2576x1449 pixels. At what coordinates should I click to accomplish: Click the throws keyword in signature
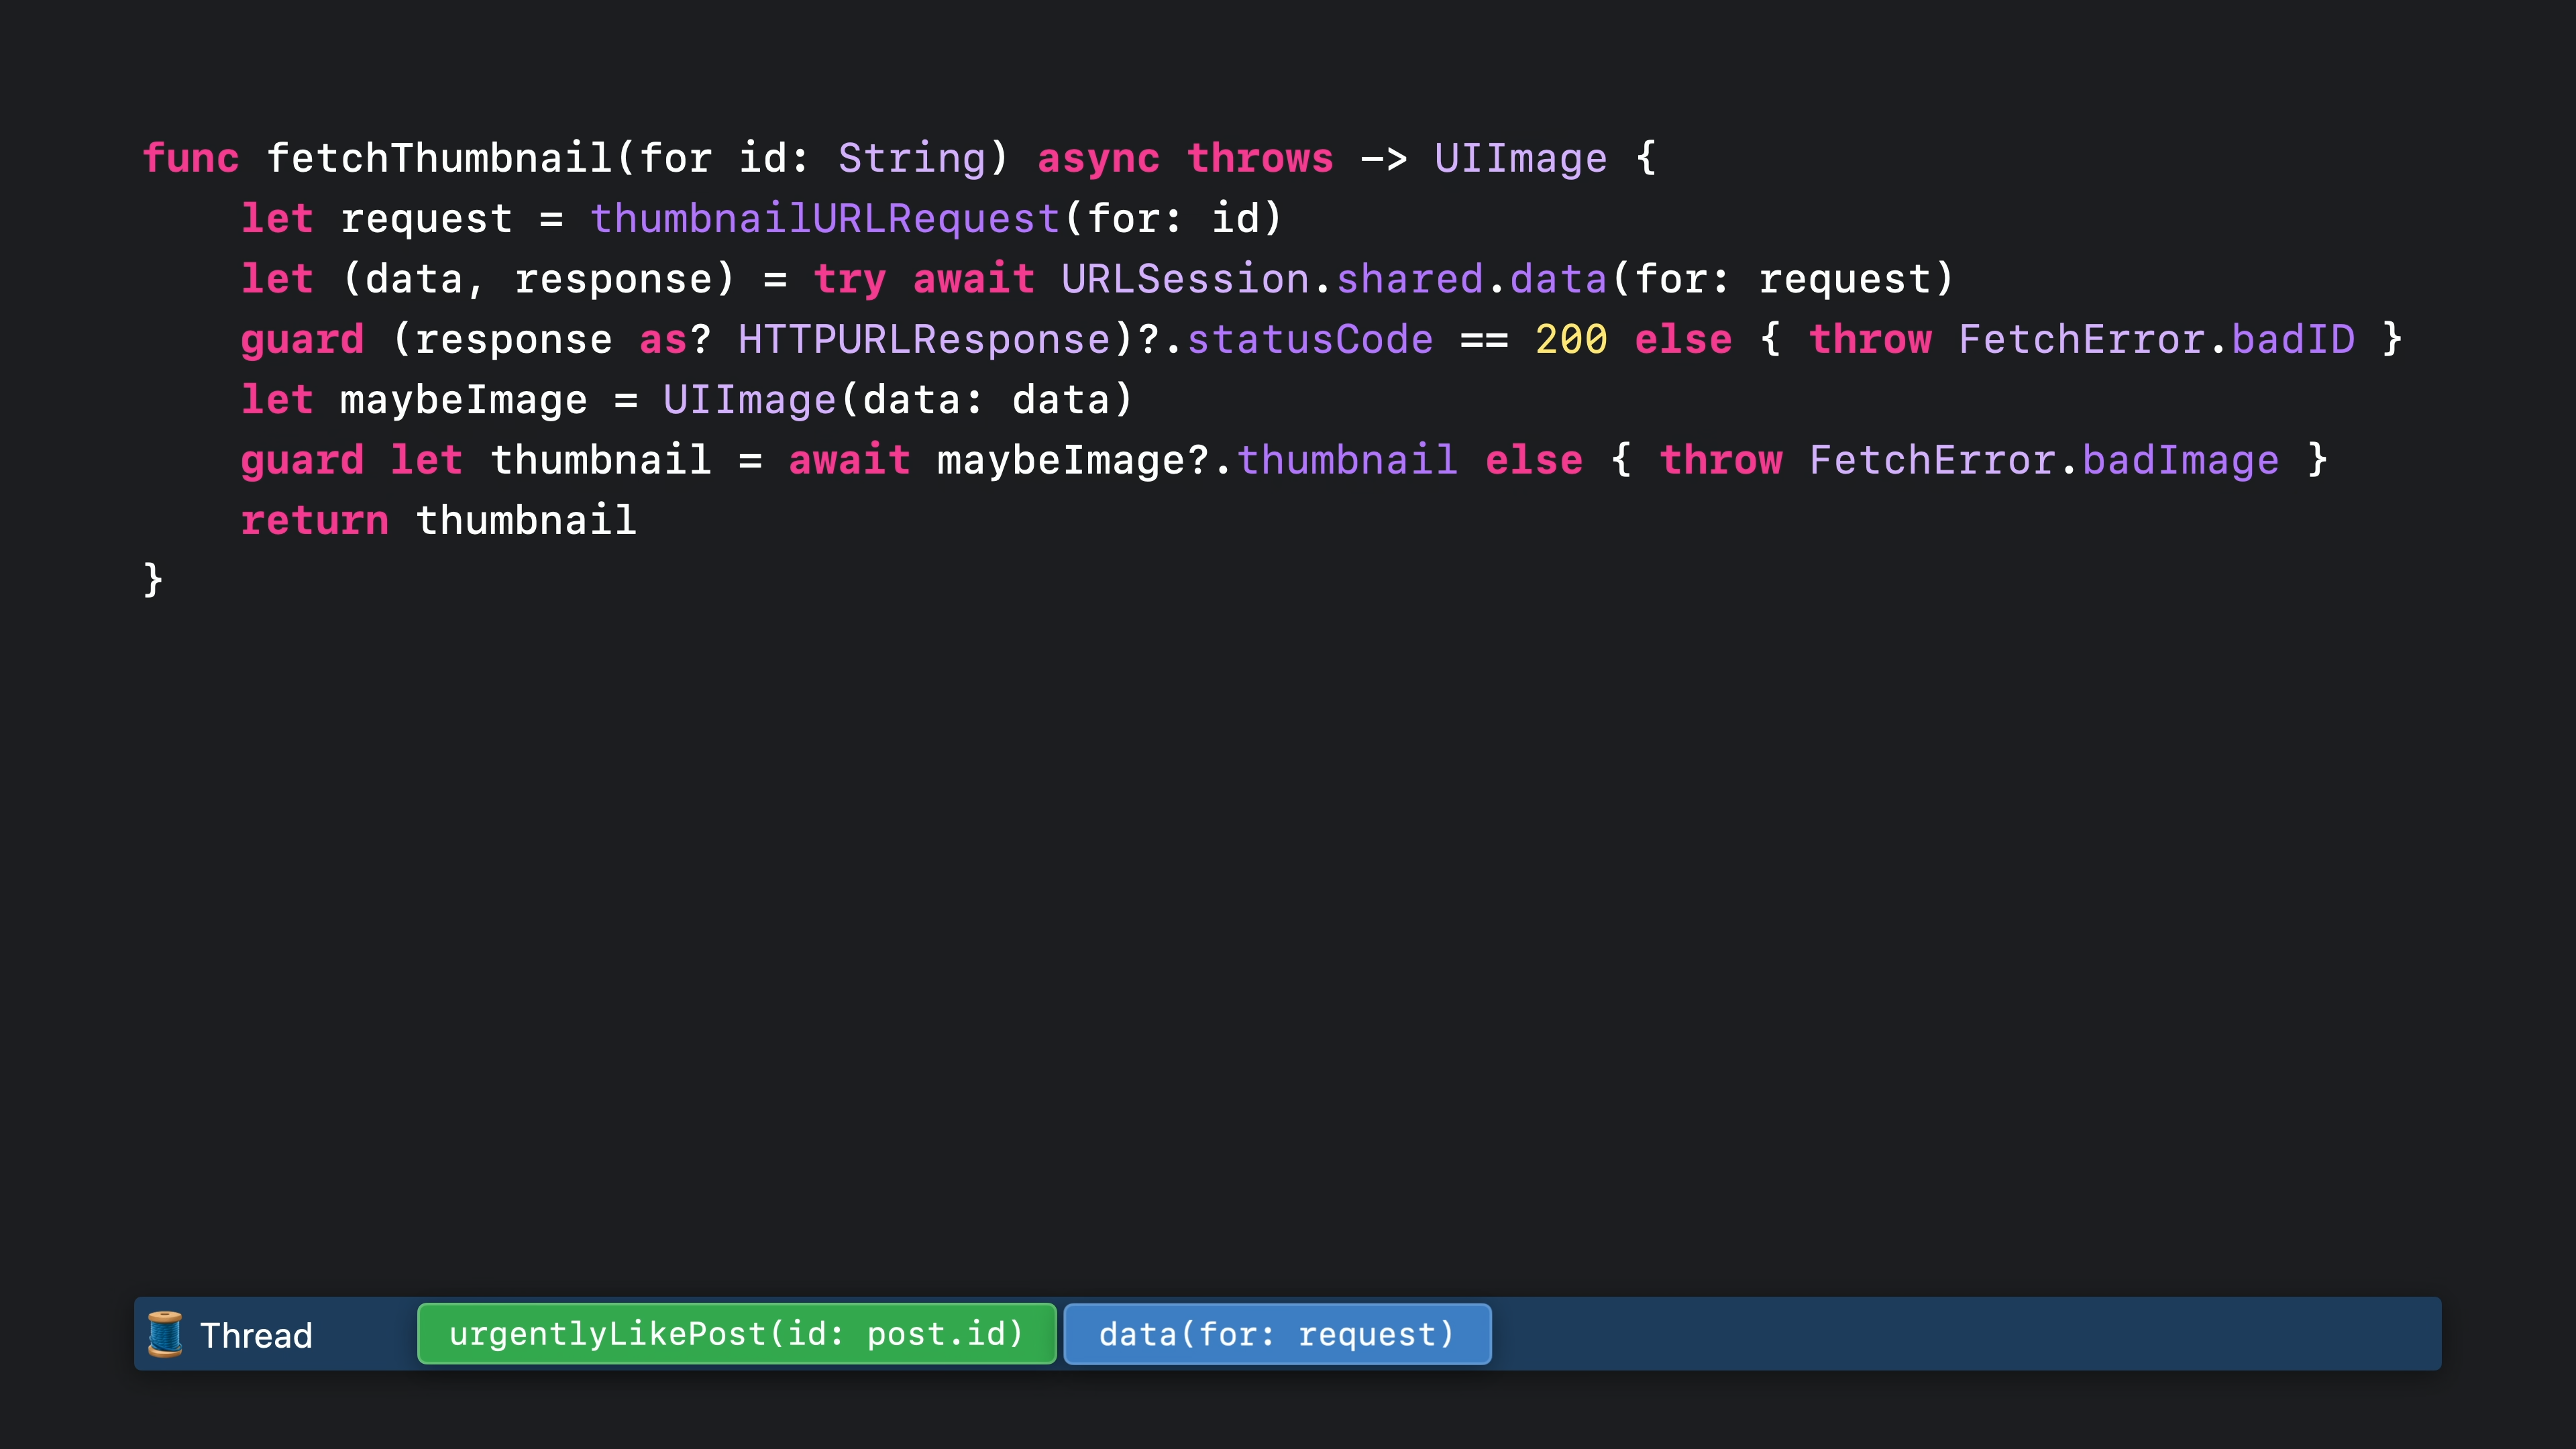[1260, 158]
